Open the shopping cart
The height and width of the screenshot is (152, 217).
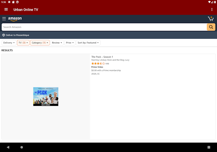211,19
